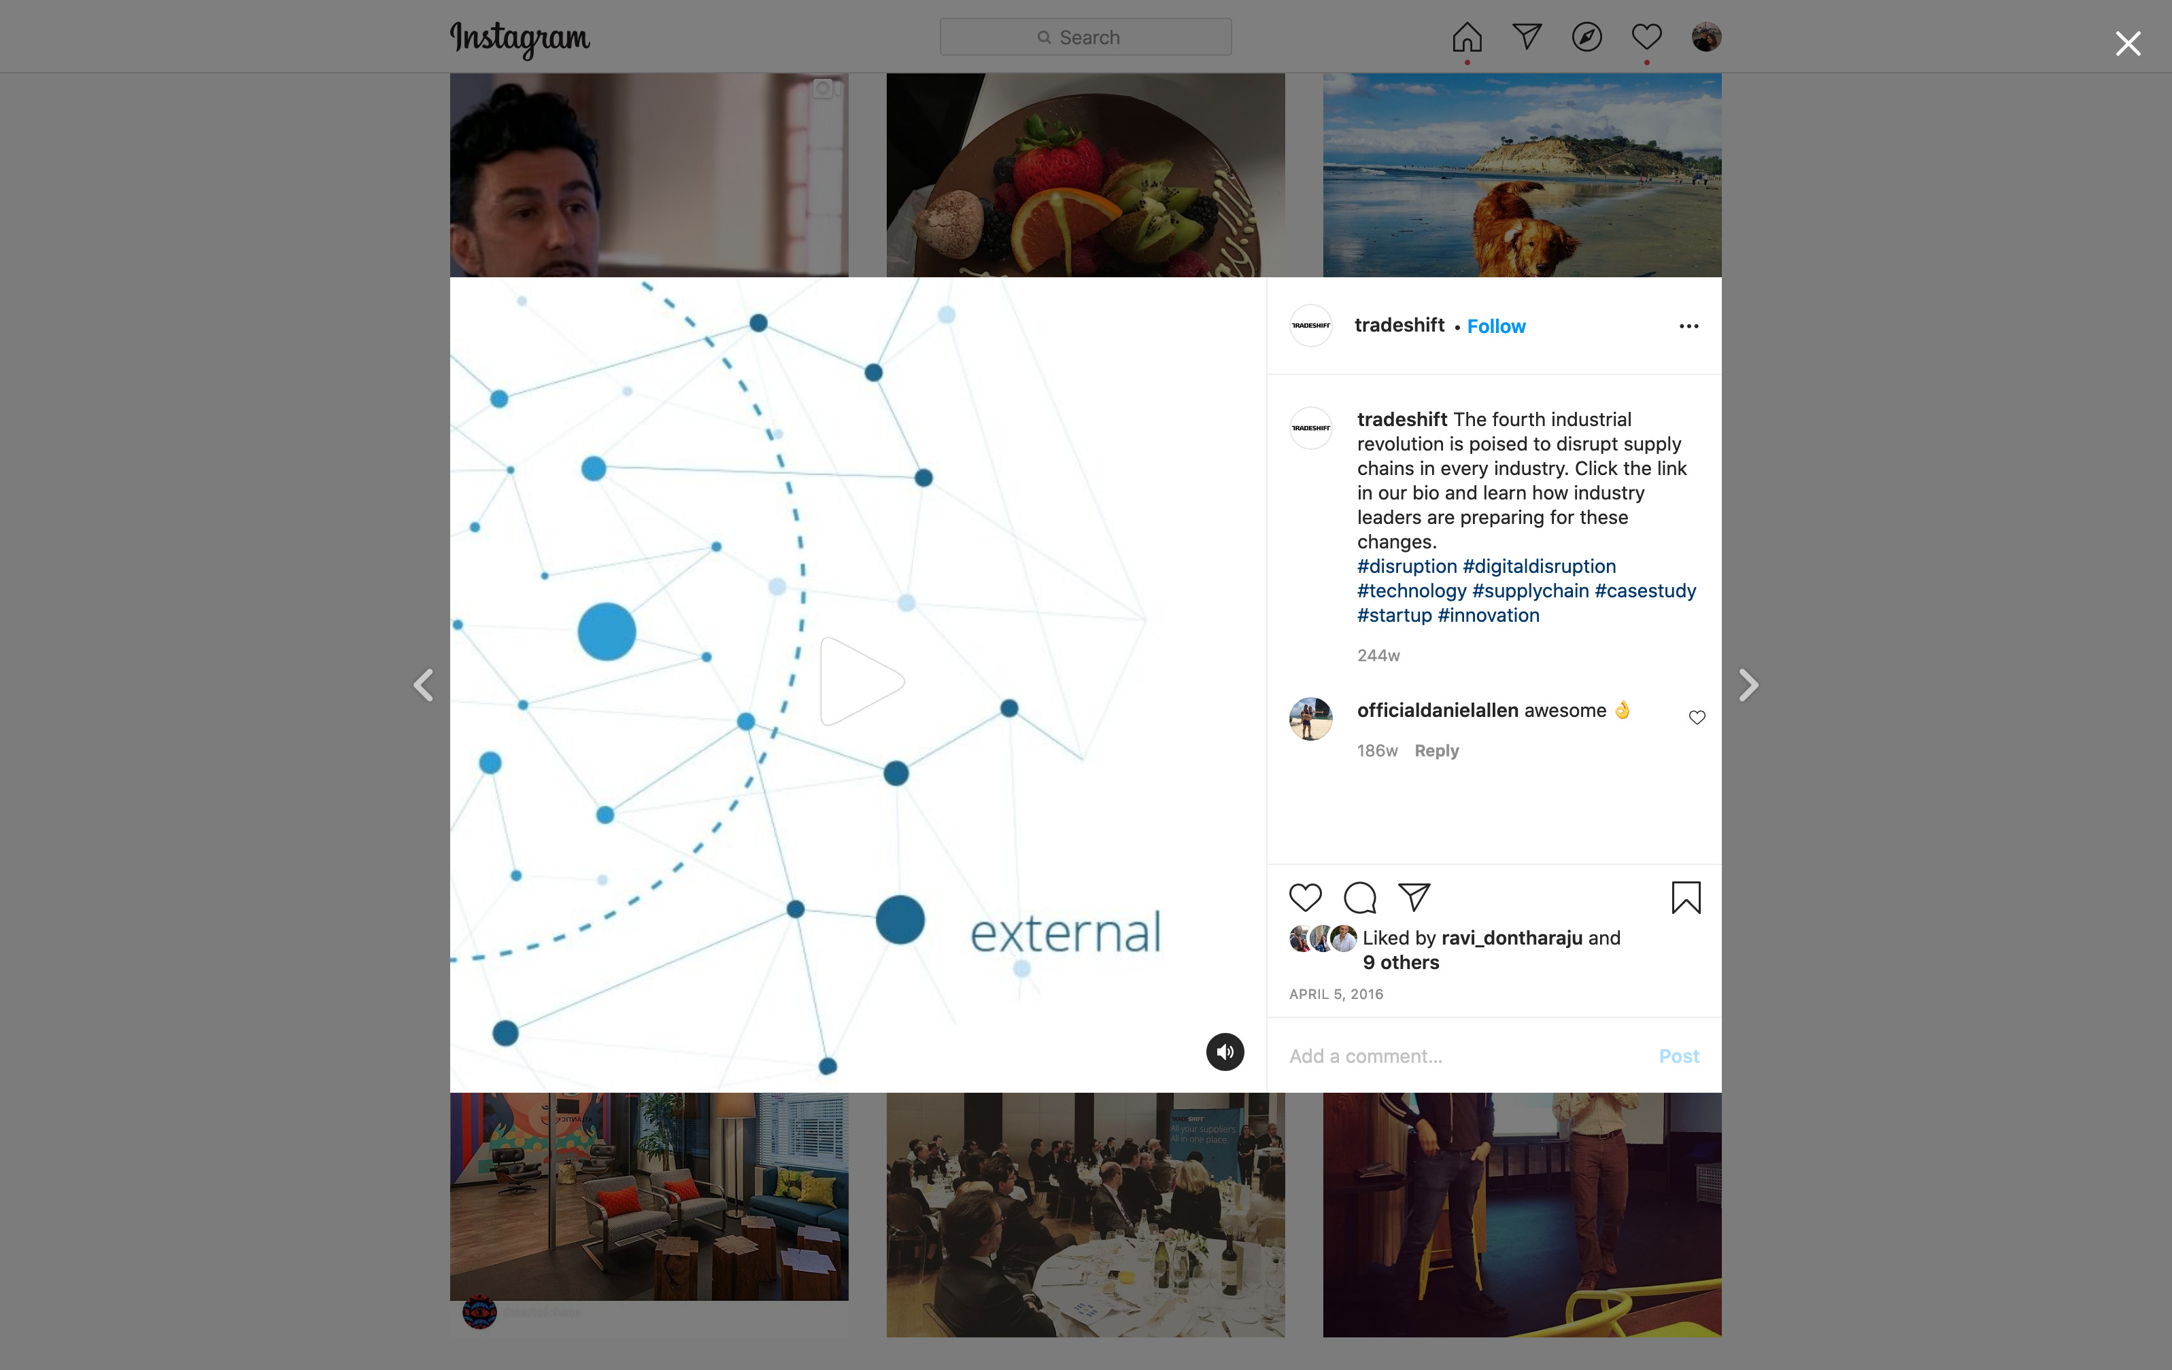Share post with the paper plane icon
This screenshot has height=1370, width=2172.
1413,897
